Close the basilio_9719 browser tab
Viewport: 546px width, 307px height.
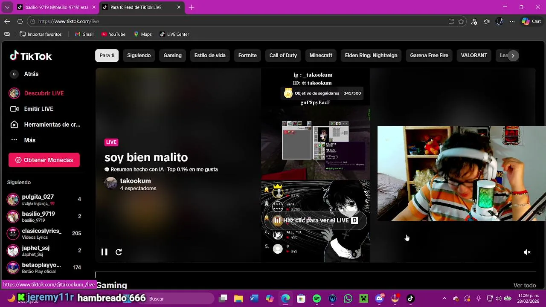94,7
